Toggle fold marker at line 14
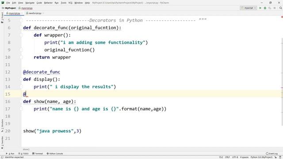This screenshot has width=283, height=159. (x=21, y=87)
